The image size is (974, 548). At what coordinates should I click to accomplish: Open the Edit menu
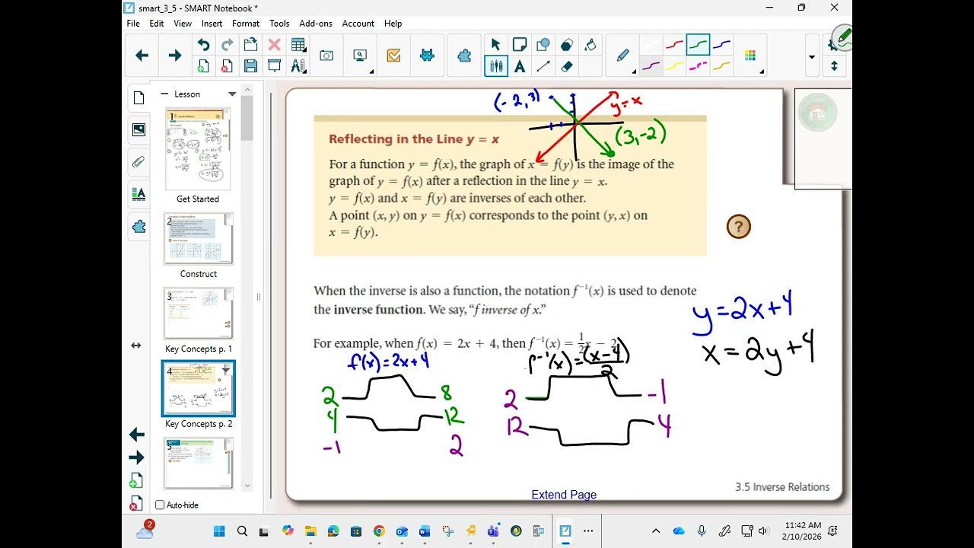click(x=157, y=24)
